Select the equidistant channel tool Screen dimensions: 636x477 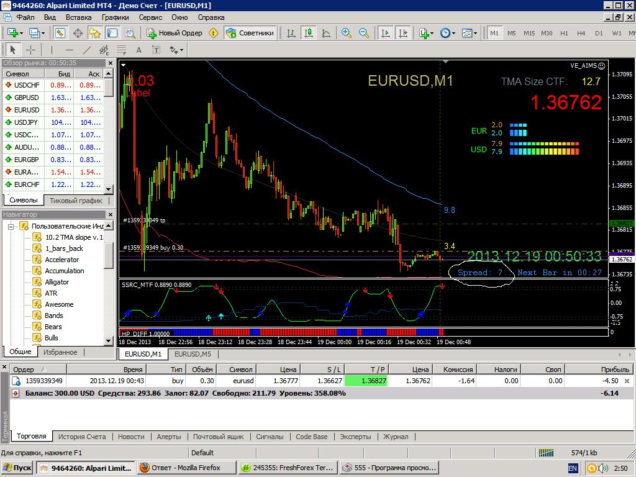pyautogui.click(x=104, y=50)
